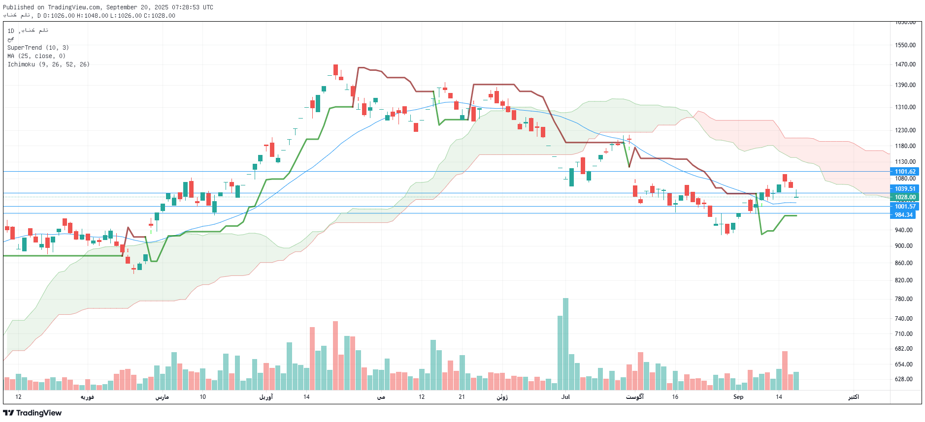Select the MA (25, close, 0) legend
925x422 pixels.
pos(36,56)
